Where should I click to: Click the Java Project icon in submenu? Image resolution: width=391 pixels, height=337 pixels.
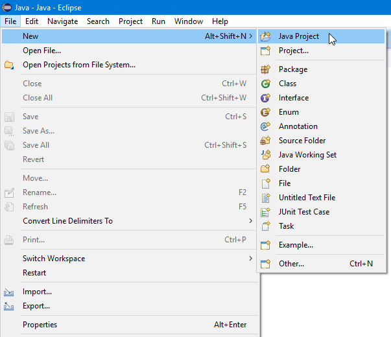click(265, 36)
